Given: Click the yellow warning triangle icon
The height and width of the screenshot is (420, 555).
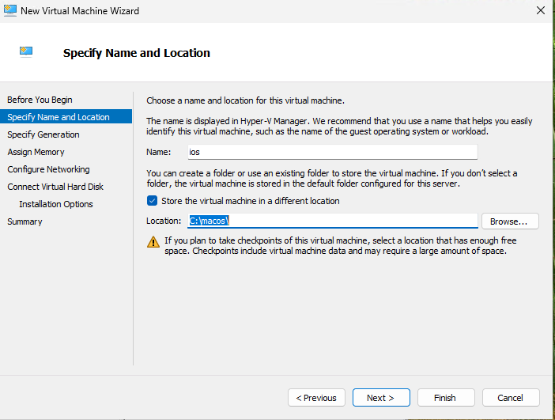Looking at the screenshot, I should (153, 242).
